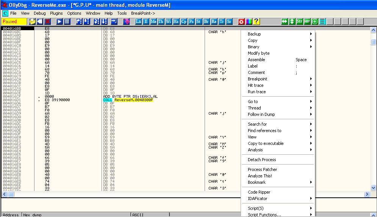Open the Debug menu
This screenshot has height=217, width=377.
tap(40, 14)
